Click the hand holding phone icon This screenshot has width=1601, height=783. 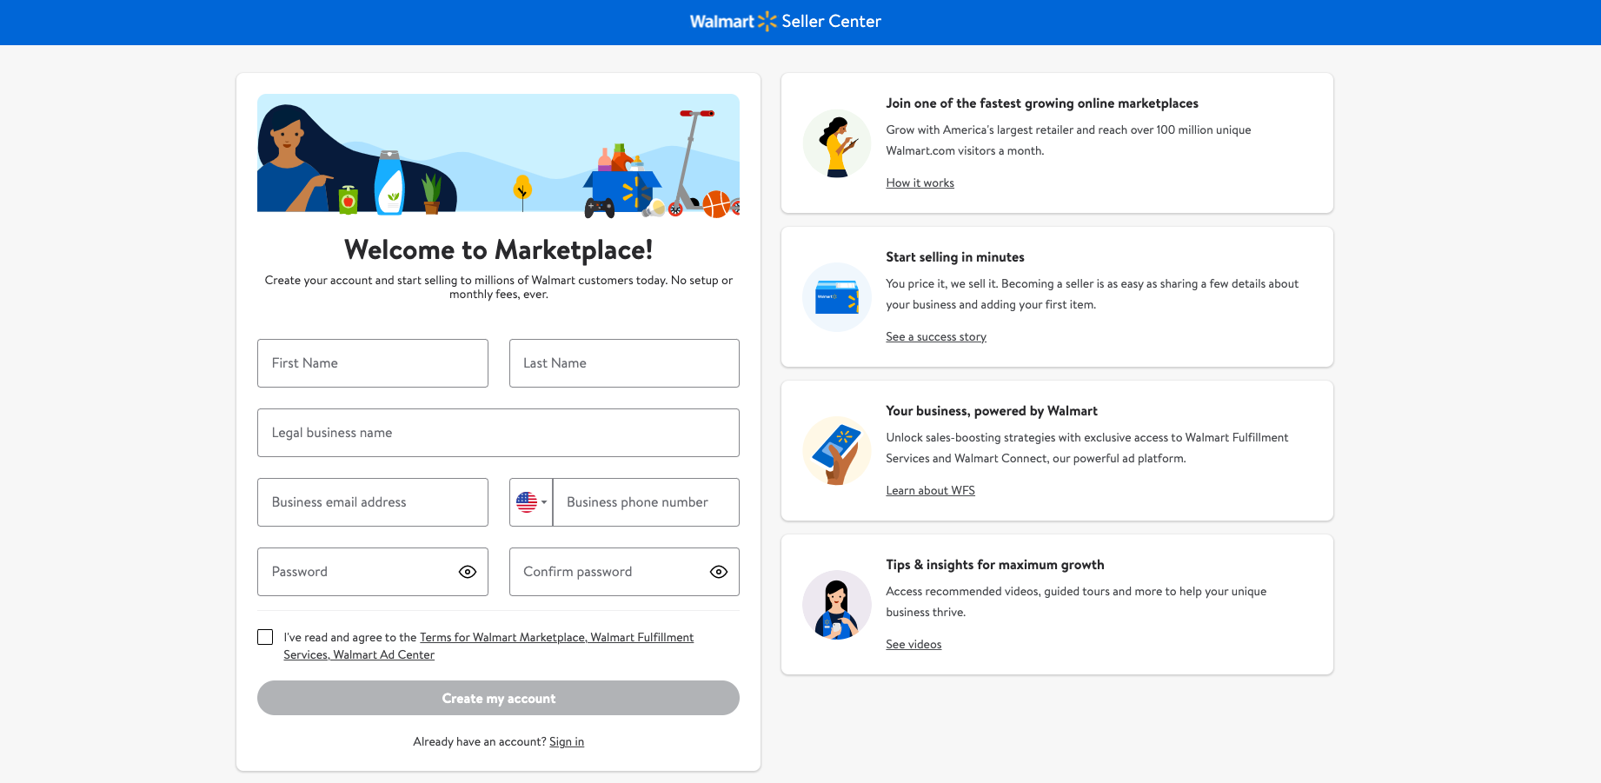click(837, 451)
